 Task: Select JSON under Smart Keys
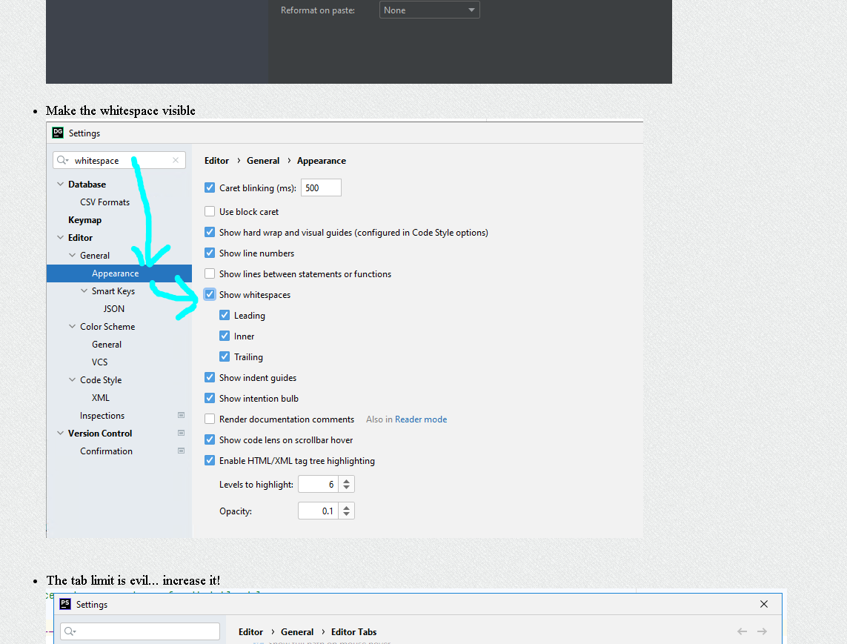(x=114, y=308)
